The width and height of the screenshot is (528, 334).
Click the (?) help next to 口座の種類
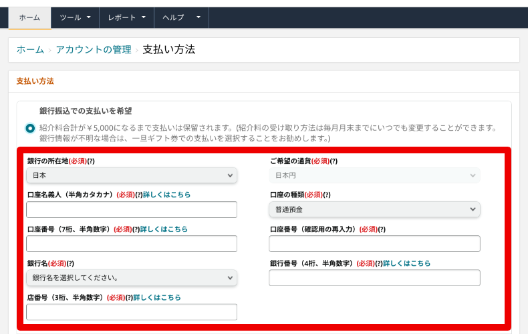coord(327,195)
